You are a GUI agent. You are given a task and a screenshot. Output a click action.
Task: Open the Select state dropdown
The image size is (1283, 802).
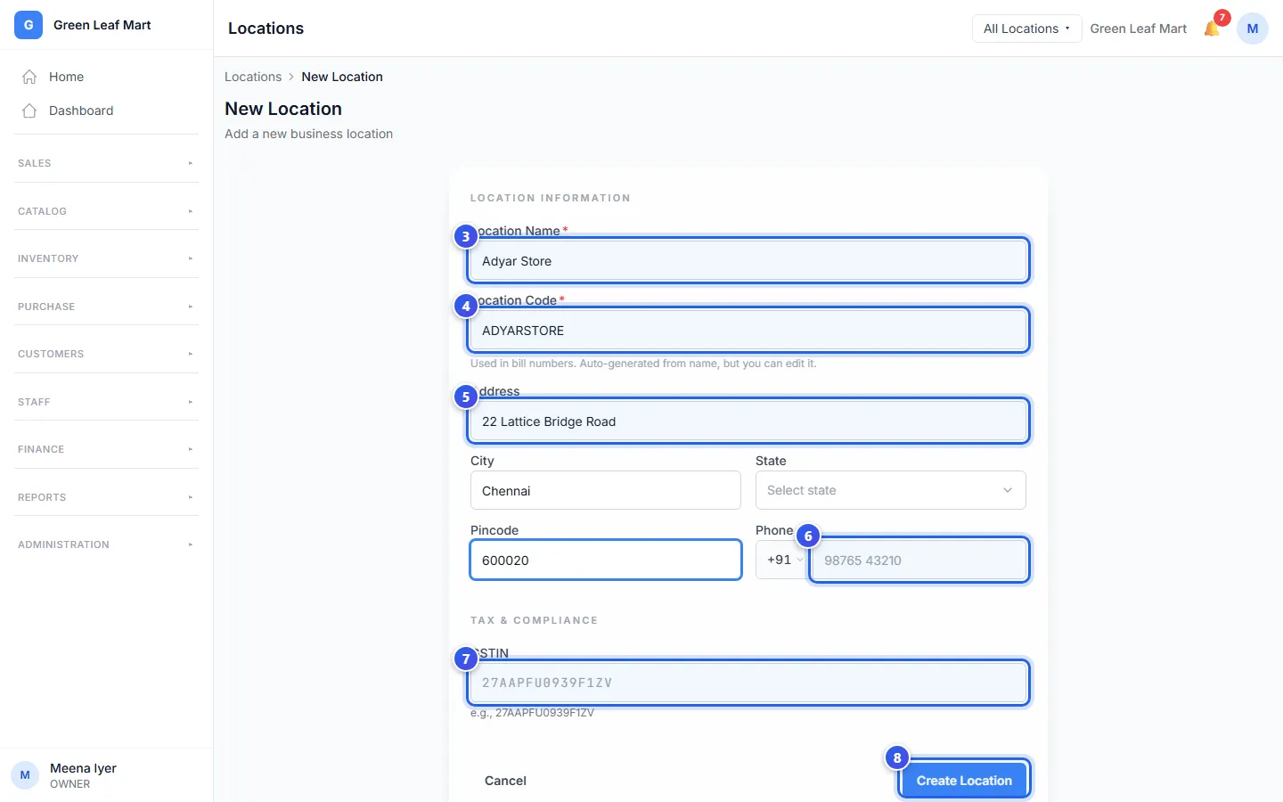(x=891, y=490)
